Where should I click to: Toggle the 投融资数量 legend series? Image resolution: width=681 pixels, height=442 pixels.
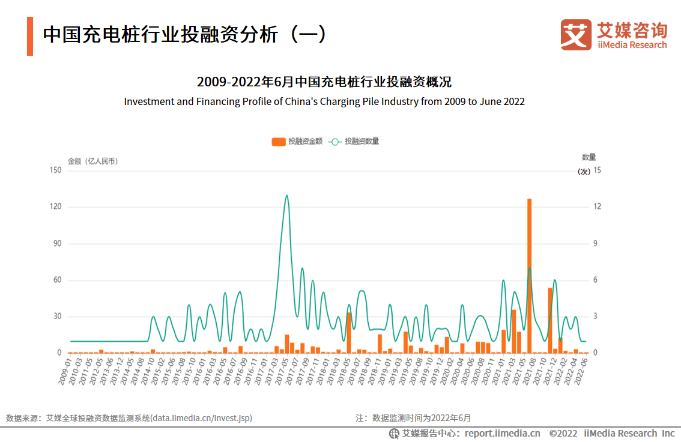362,142
